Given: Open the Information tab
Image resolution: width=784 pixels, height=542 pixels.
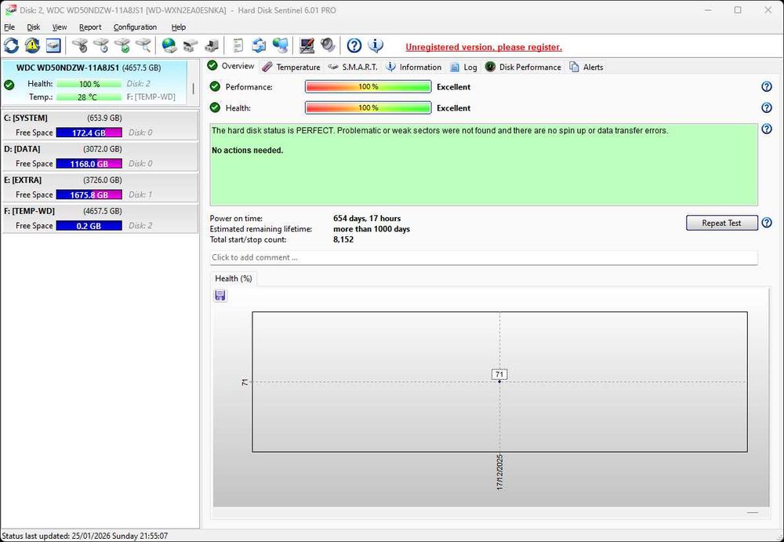Looking at the screenshot, I should (x=414, y=67).
